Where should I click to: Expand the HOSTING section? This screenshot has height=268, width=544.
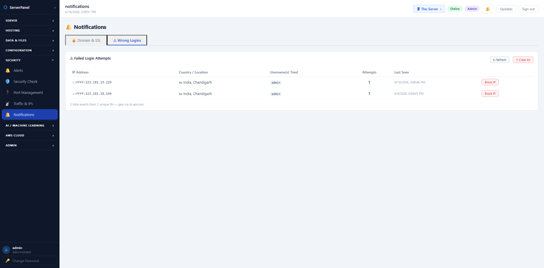coord(30,31)
